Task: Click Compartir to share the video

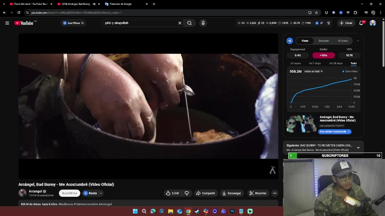Action: (x=205, y=193)
